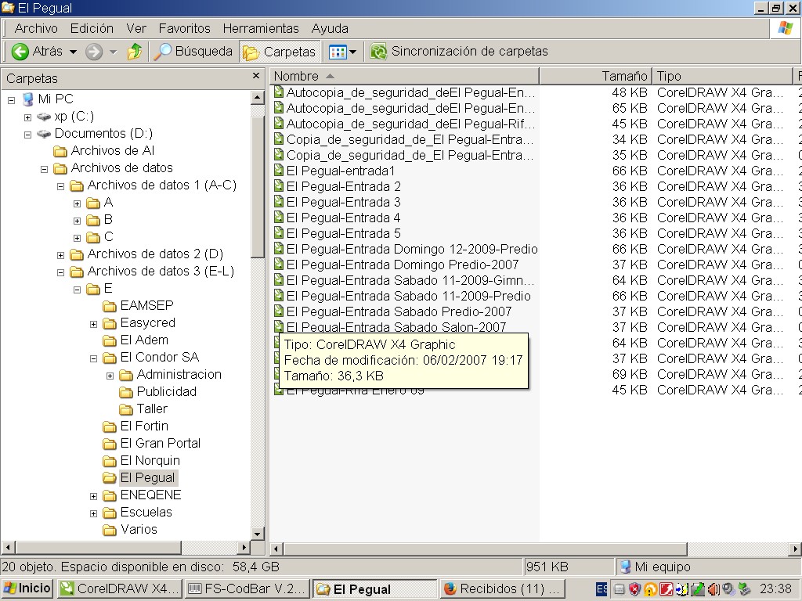Open the Views dropdown in toolbar

pos(343,52)
